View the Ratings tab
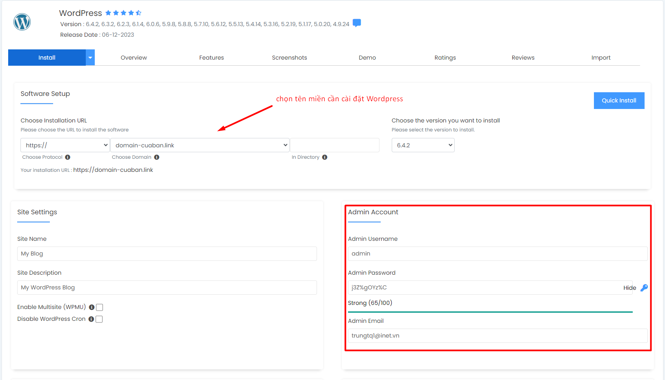 point(445,58)
